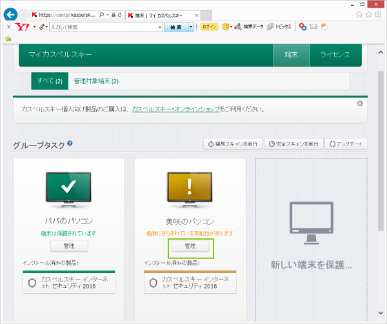Open Kaspersky product tile under パパのパソコン
The image size is (387, 324).
tap(69, 282)
